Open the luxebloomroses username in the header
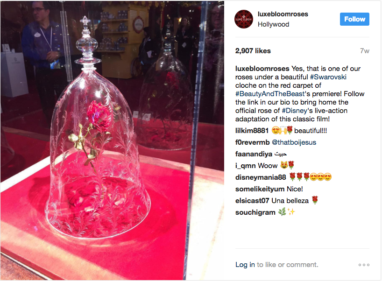This screenshot has width=382, height=281. tap(283, 14)
